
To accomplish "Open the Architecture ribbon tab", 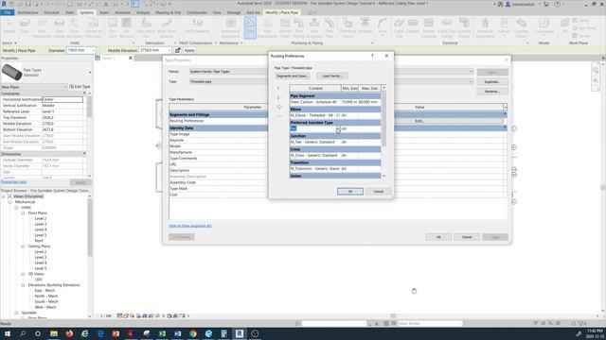I will coord(28,12).
